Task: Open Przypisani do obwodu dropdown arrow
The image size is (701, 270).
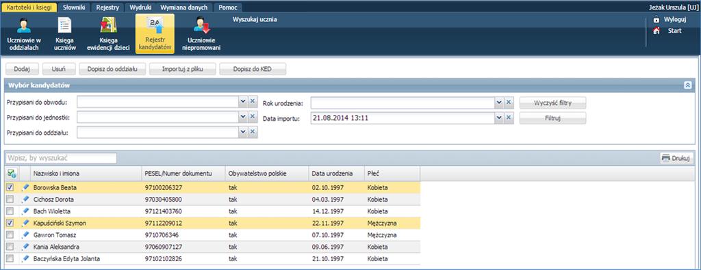Action: (243, 102)
